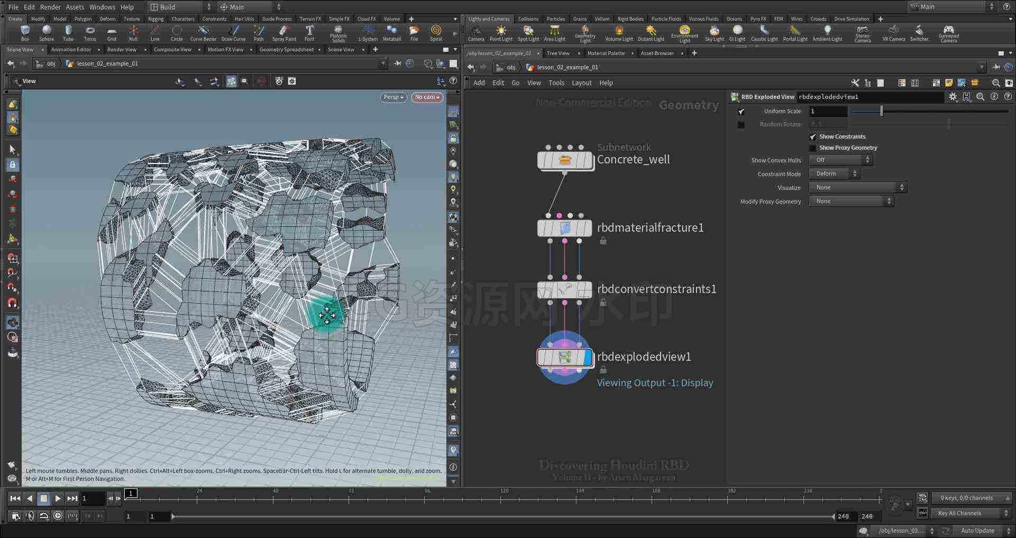1016x538 pixels.
Task: Select the Switcher camera tool
Action: (919, 33)
